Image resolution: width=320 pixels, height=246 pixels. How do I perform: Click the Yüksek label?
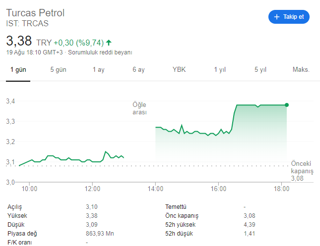(x=17, y=216)
